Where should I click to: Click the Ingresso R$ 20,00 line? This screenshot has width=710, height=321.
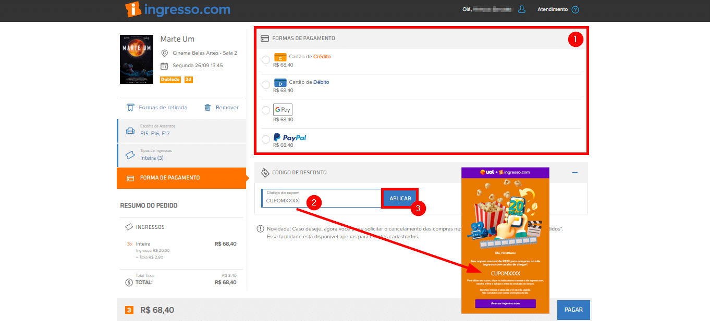click(x=153, y=251)
